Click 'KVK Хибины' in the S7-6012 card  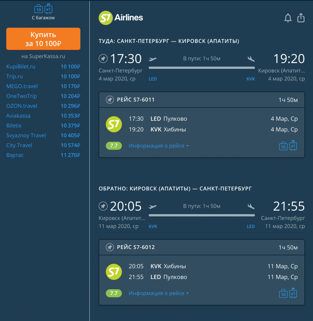[168, 266]
